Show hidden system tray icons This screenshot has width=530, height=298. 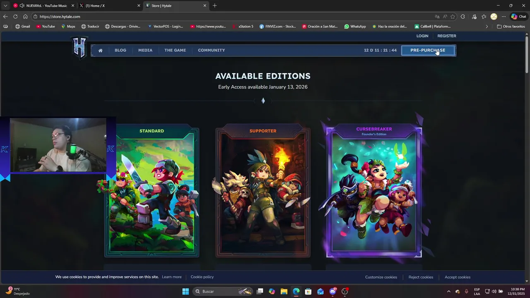coord(448,291)
